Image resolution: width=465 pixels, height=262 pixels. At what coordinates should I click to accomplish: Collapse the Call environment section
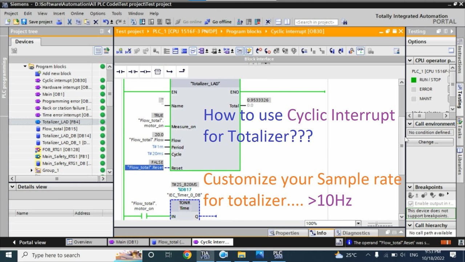410,124
